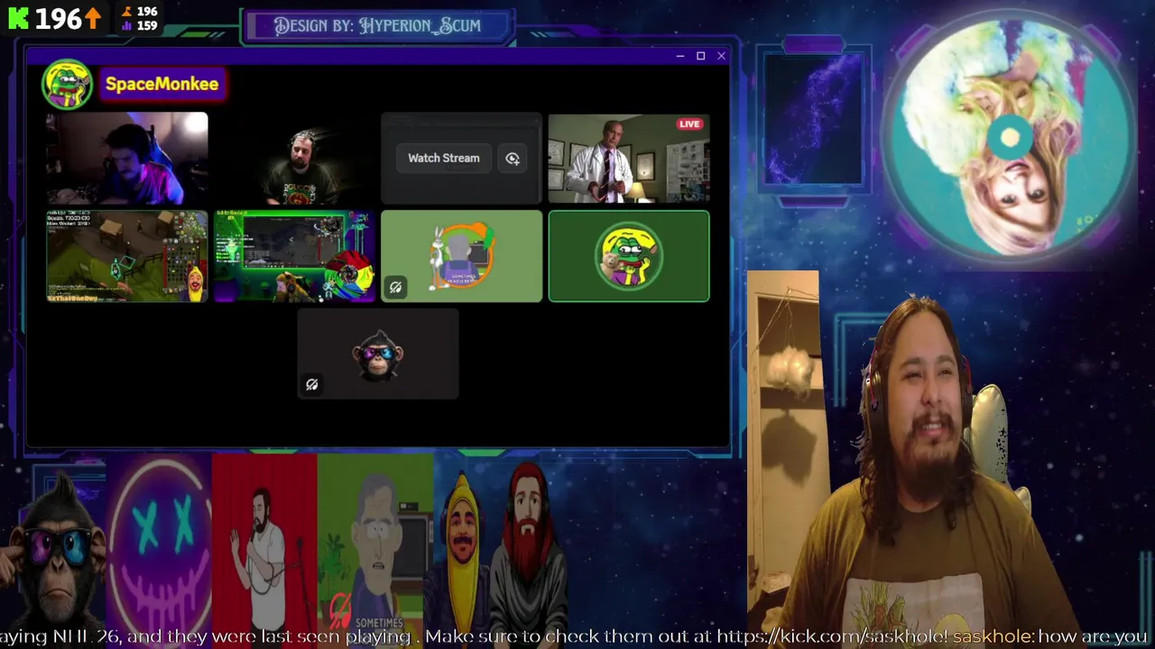Open the RuneScape stream with banana man
The width and height of the screenshot is (1155, 649).
tap(126, 256)
